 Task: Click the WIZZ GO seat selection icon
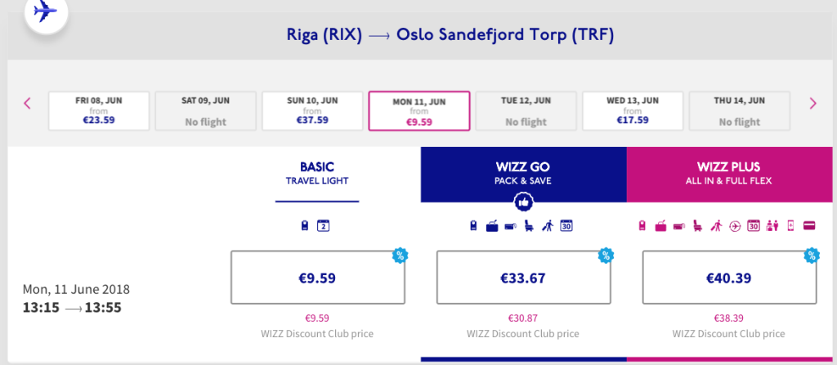(527, 226)
